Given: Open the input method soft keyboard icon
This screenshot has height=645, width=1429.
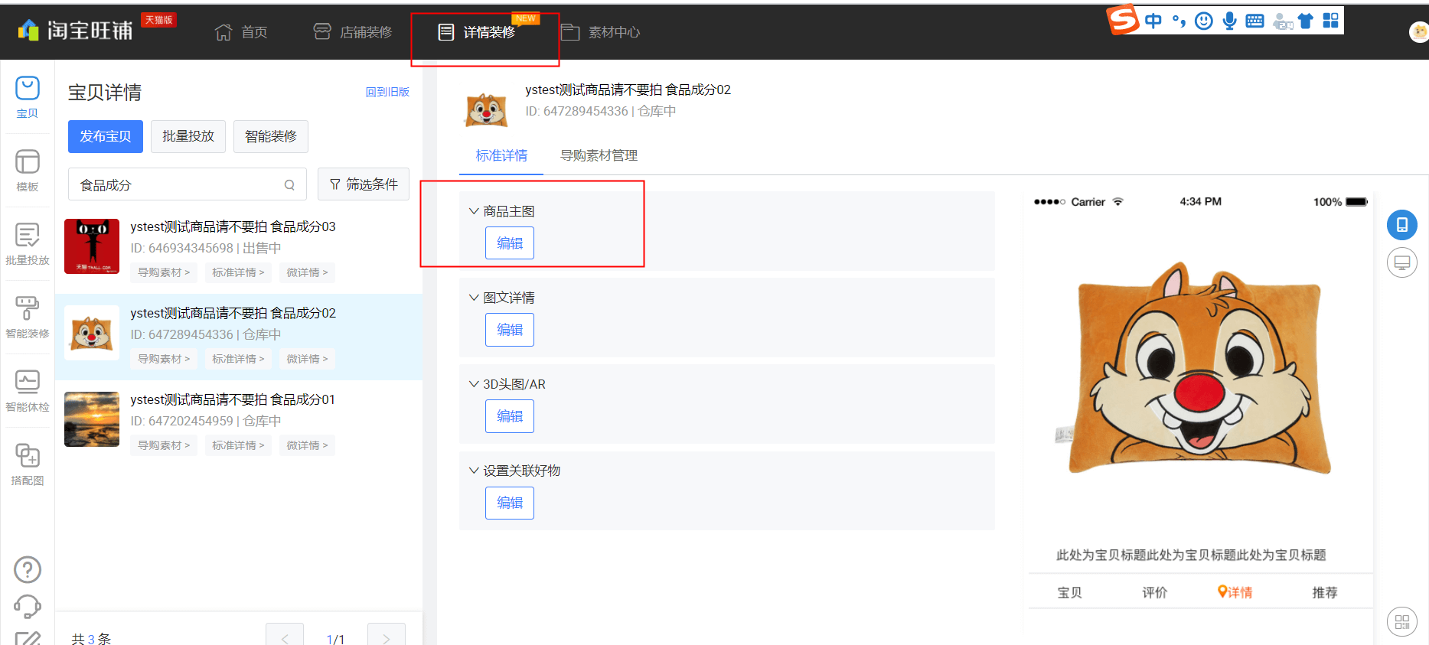Looking at the screenshot, I should pos(1254,21).
